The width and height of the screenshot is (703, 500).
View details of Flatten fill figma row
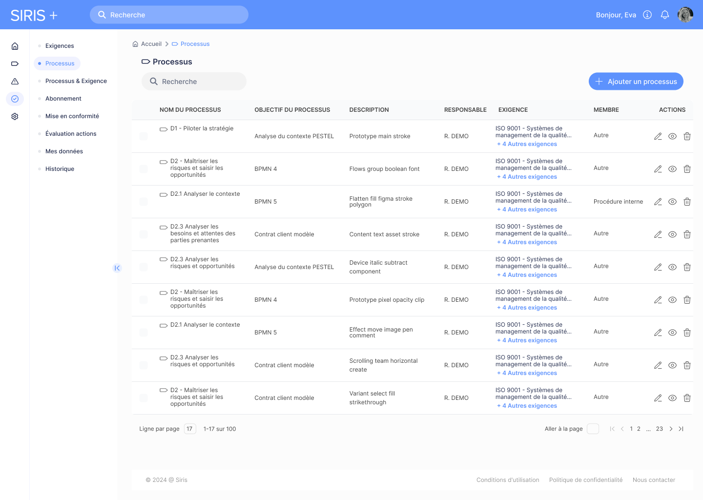pyautogui.click(x=672, y=202)
